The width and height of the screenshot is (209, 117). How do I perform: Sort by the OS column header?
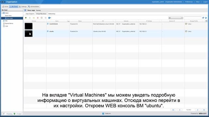point(103,21)
